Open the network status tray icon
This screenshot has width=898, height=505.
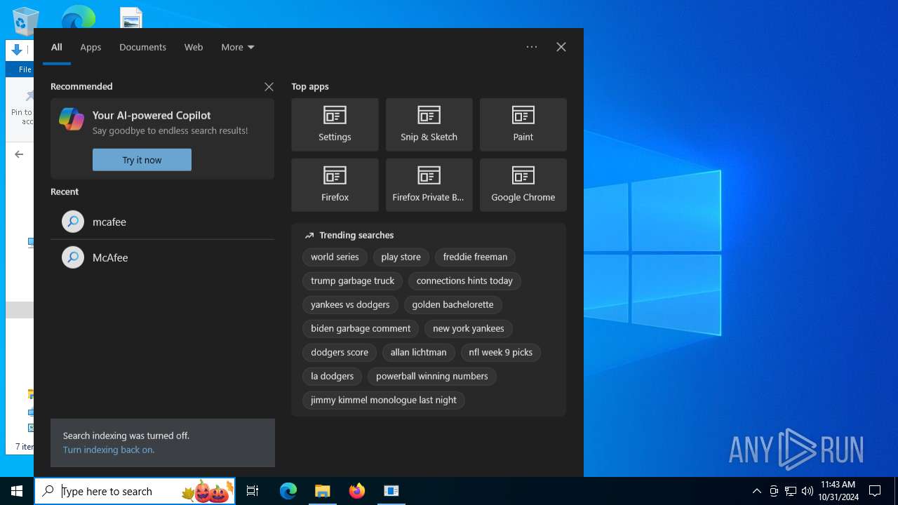pyautogui.click(x=791, y=491)
